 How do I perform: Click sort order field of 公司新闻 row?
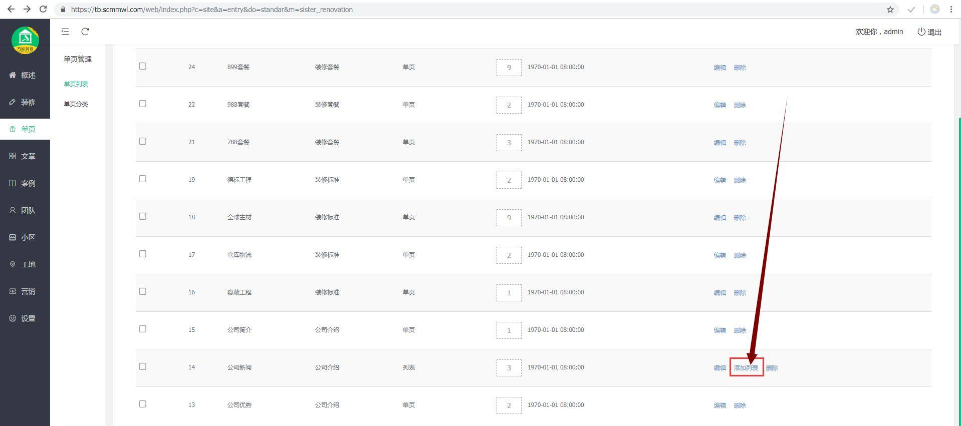(509, 368)
